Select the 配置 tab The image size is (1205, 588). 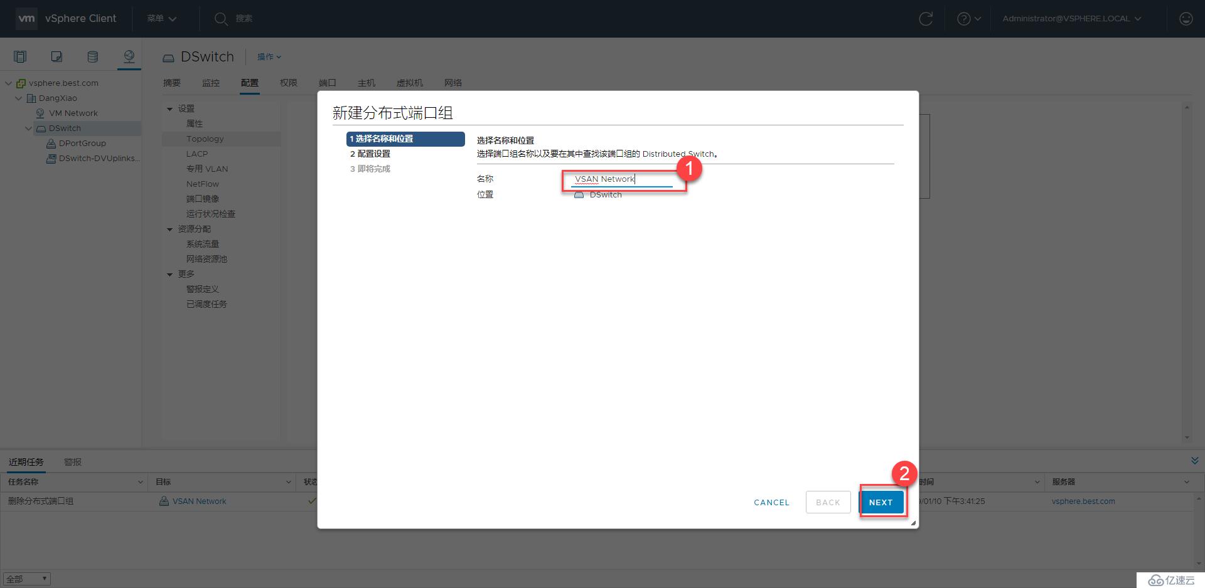click(x=250, y=83)
